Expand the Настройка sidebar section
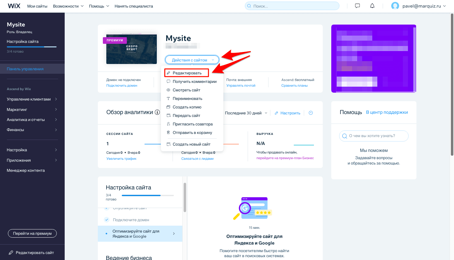 [32, 150]
